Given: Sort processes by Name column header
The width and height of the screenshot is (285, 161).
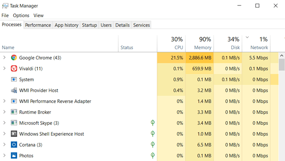Looking at the screenshot, I should coord(59,44).
